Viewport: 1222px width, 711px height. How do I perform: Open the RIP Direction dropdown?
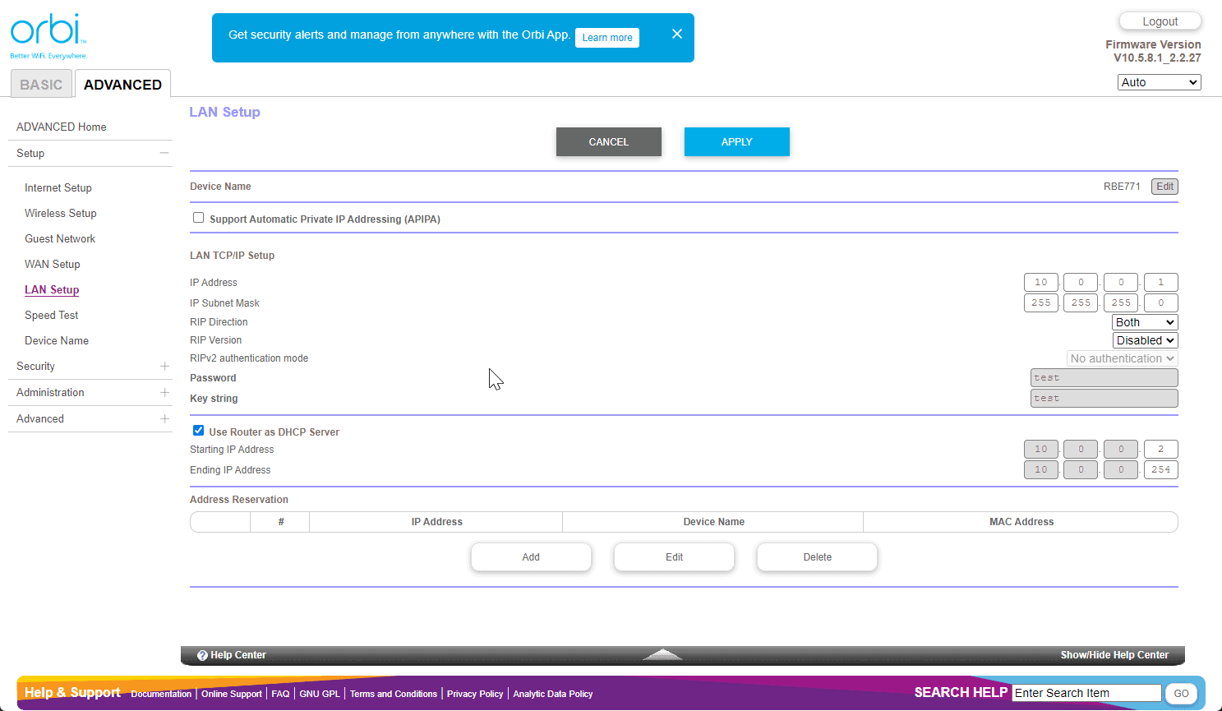[1144, 322]
